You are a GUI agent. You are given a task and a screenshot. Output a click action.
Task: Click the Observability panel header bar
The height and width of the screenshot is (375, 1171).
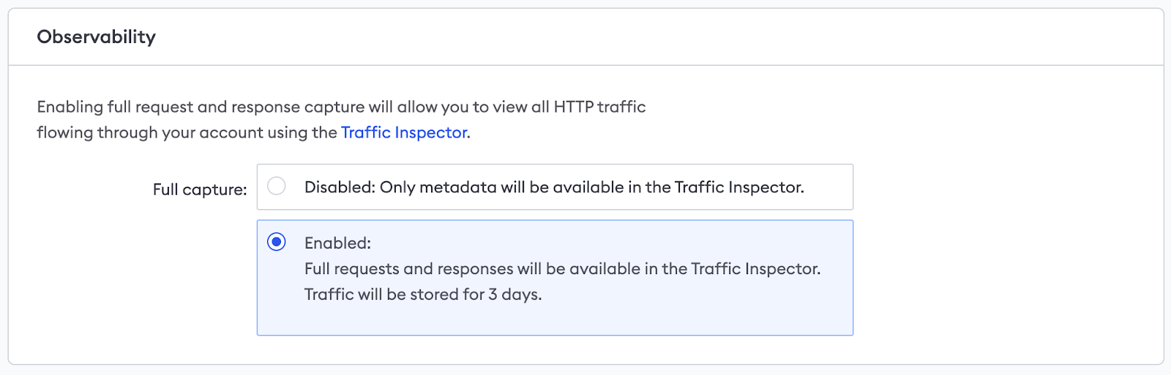[585, 37]
